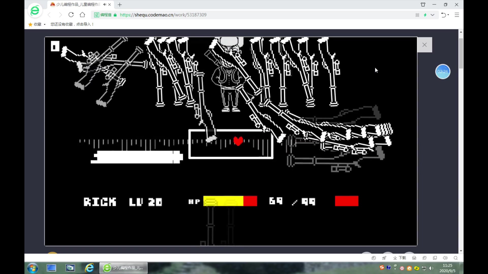Viewport: 488px width, 274px height.
Task: Expand the address bar dropdown chevron
Action: (432, 15)
